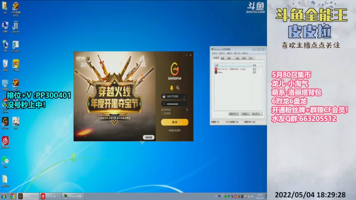Open Task Manager 查看(V) menu
356x200 pixels.
pos(230,53)
